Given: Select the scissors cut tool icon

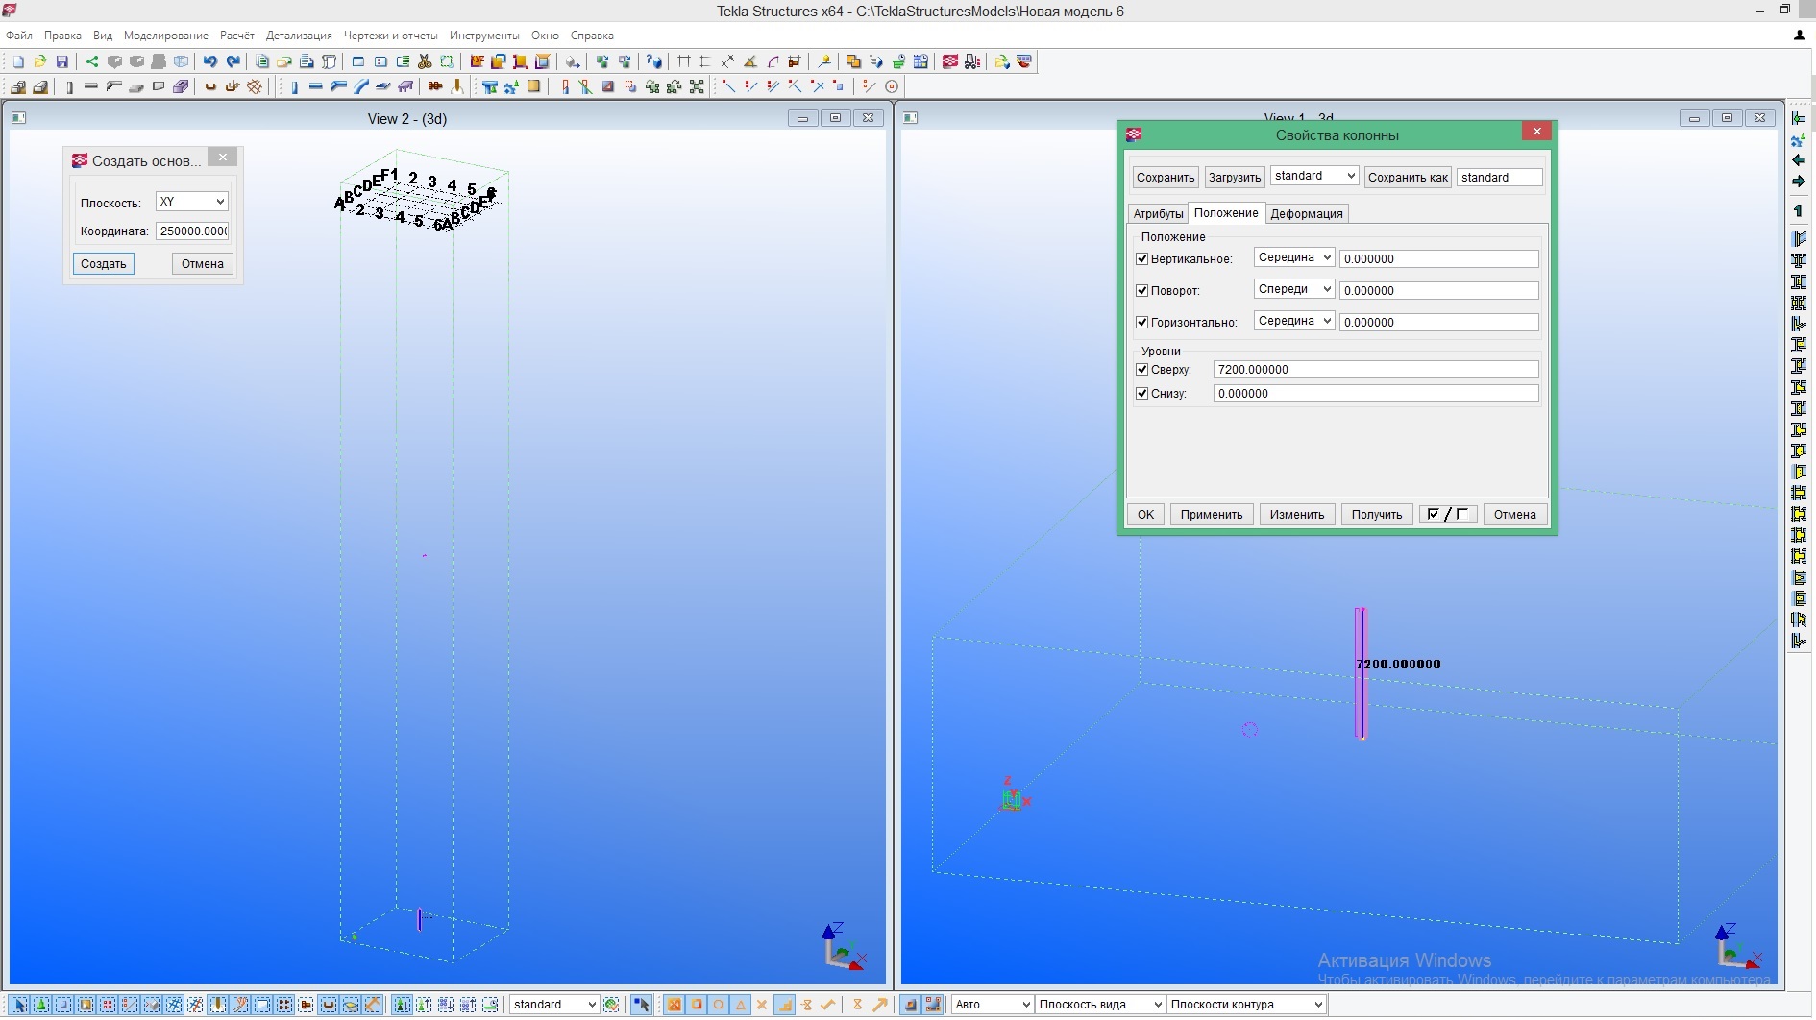Looking at the screenshot, I should [x=425, y=61].
